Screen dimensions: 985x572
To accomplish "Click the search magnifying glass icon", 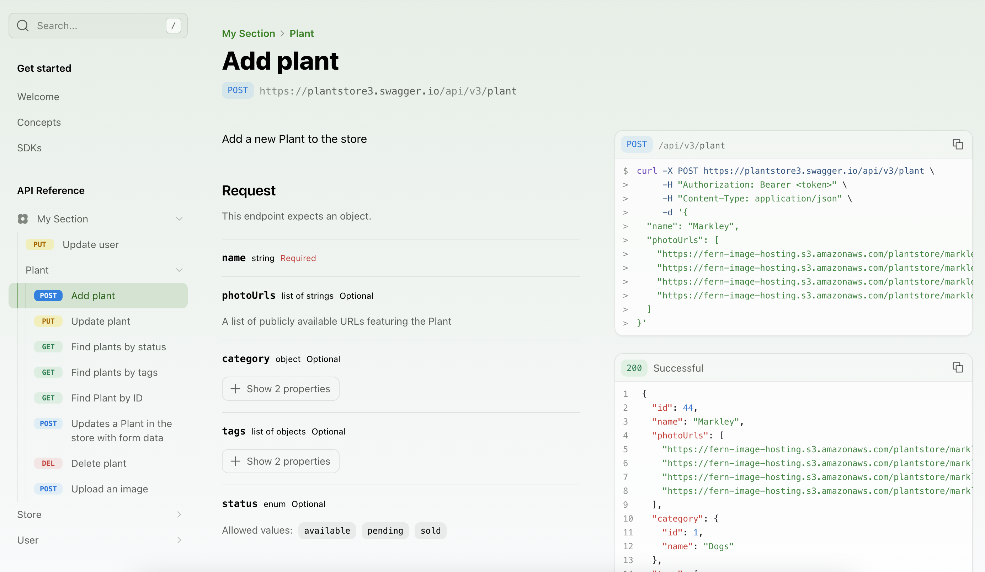I will (x=23, y=25).
